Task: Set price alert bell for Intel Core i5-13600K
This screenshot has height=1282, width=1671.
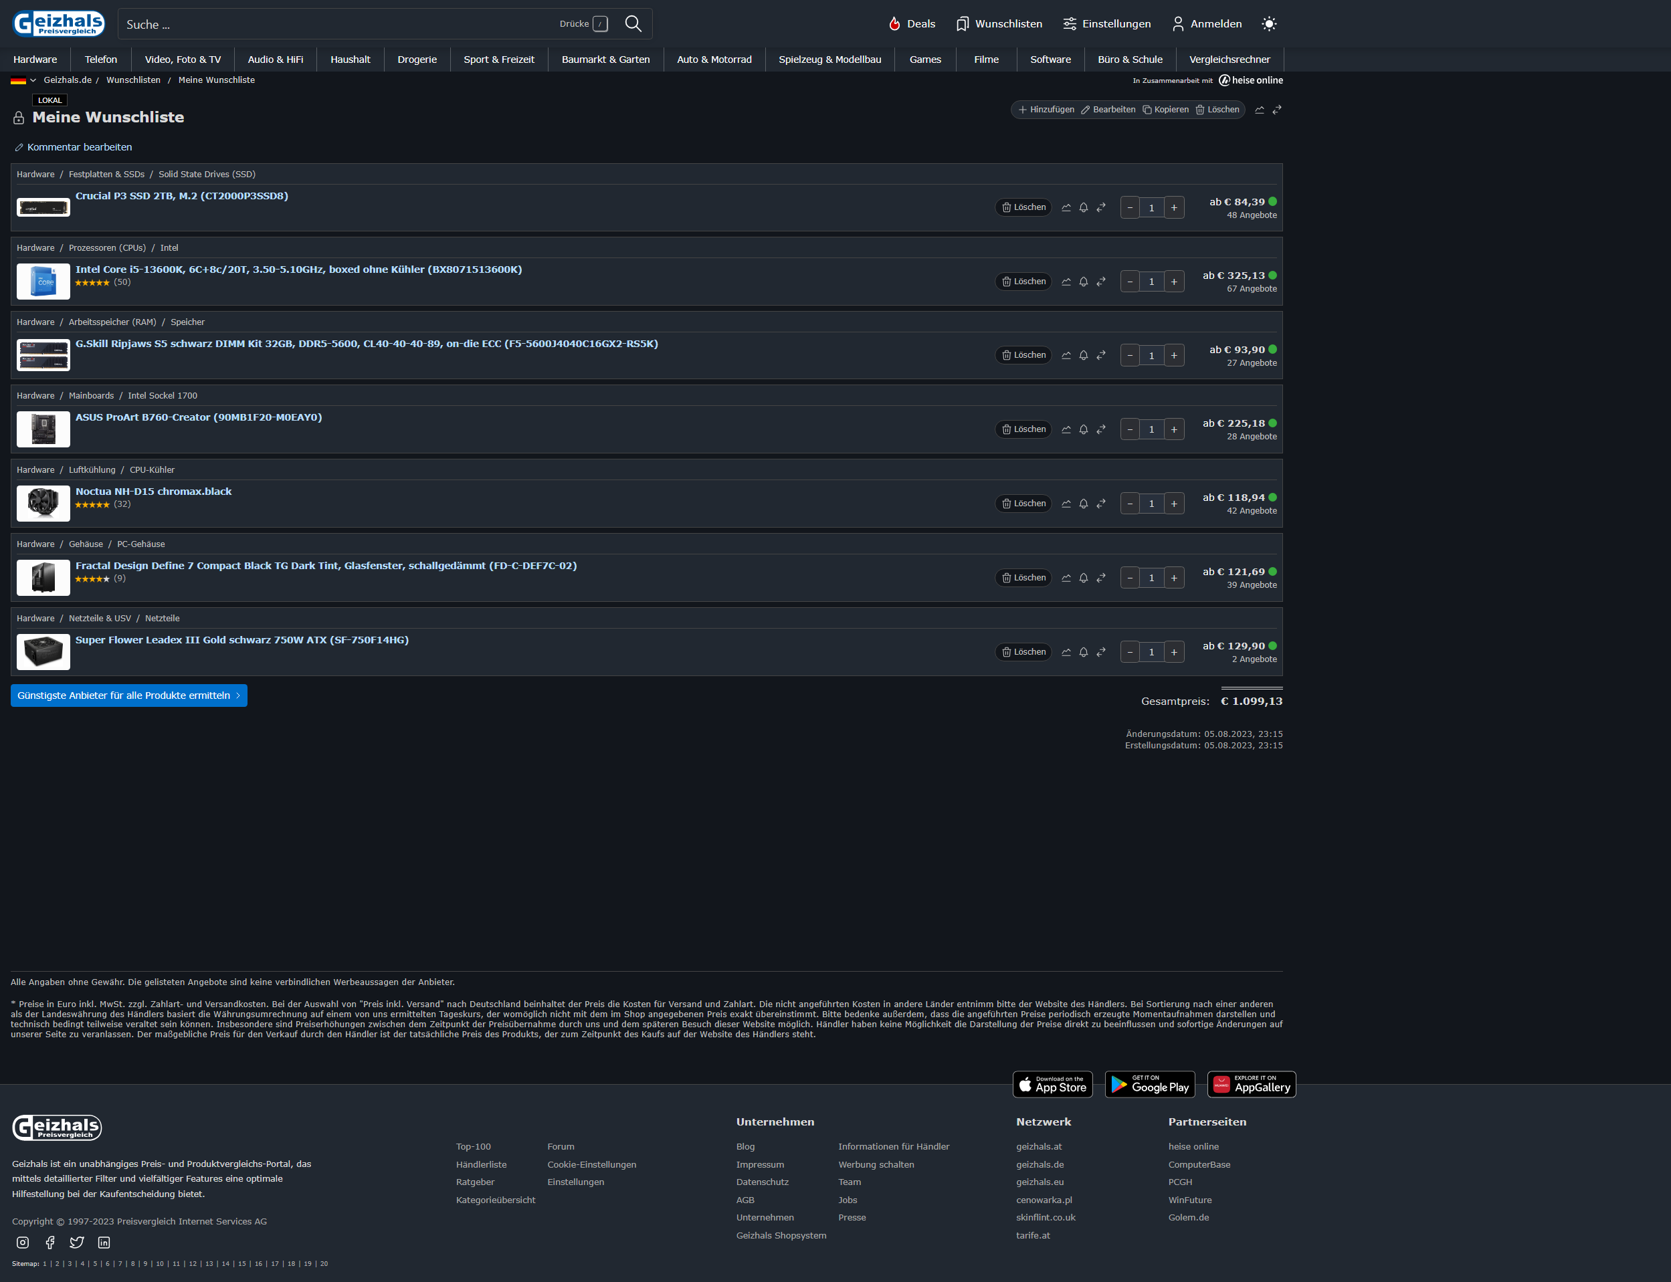Action: pos(1083,282)
